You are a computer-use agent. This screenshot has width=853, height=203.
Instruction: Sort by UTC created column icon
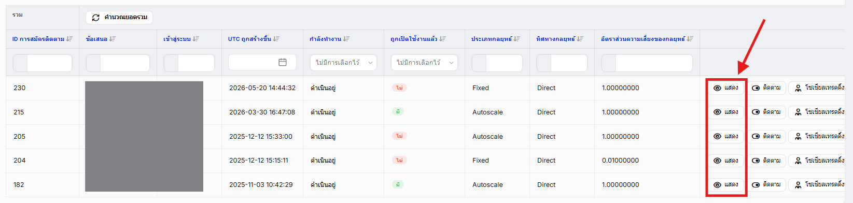(x=276, y=39)
